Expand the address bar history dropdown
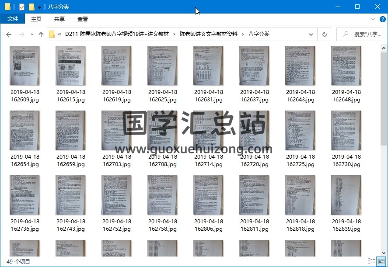The image size is (388, 267). [x=311, y=35]
